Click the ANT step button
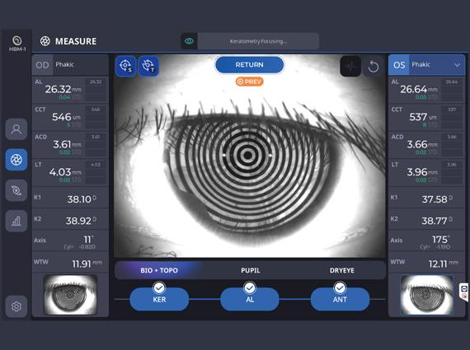The height and width of the screenshot is (350, 470). [340, 300]
